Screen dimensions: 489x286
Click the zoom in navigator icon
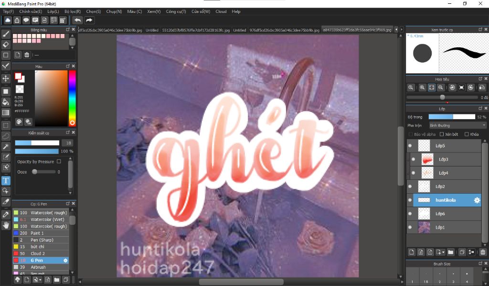tap(422, 88)
